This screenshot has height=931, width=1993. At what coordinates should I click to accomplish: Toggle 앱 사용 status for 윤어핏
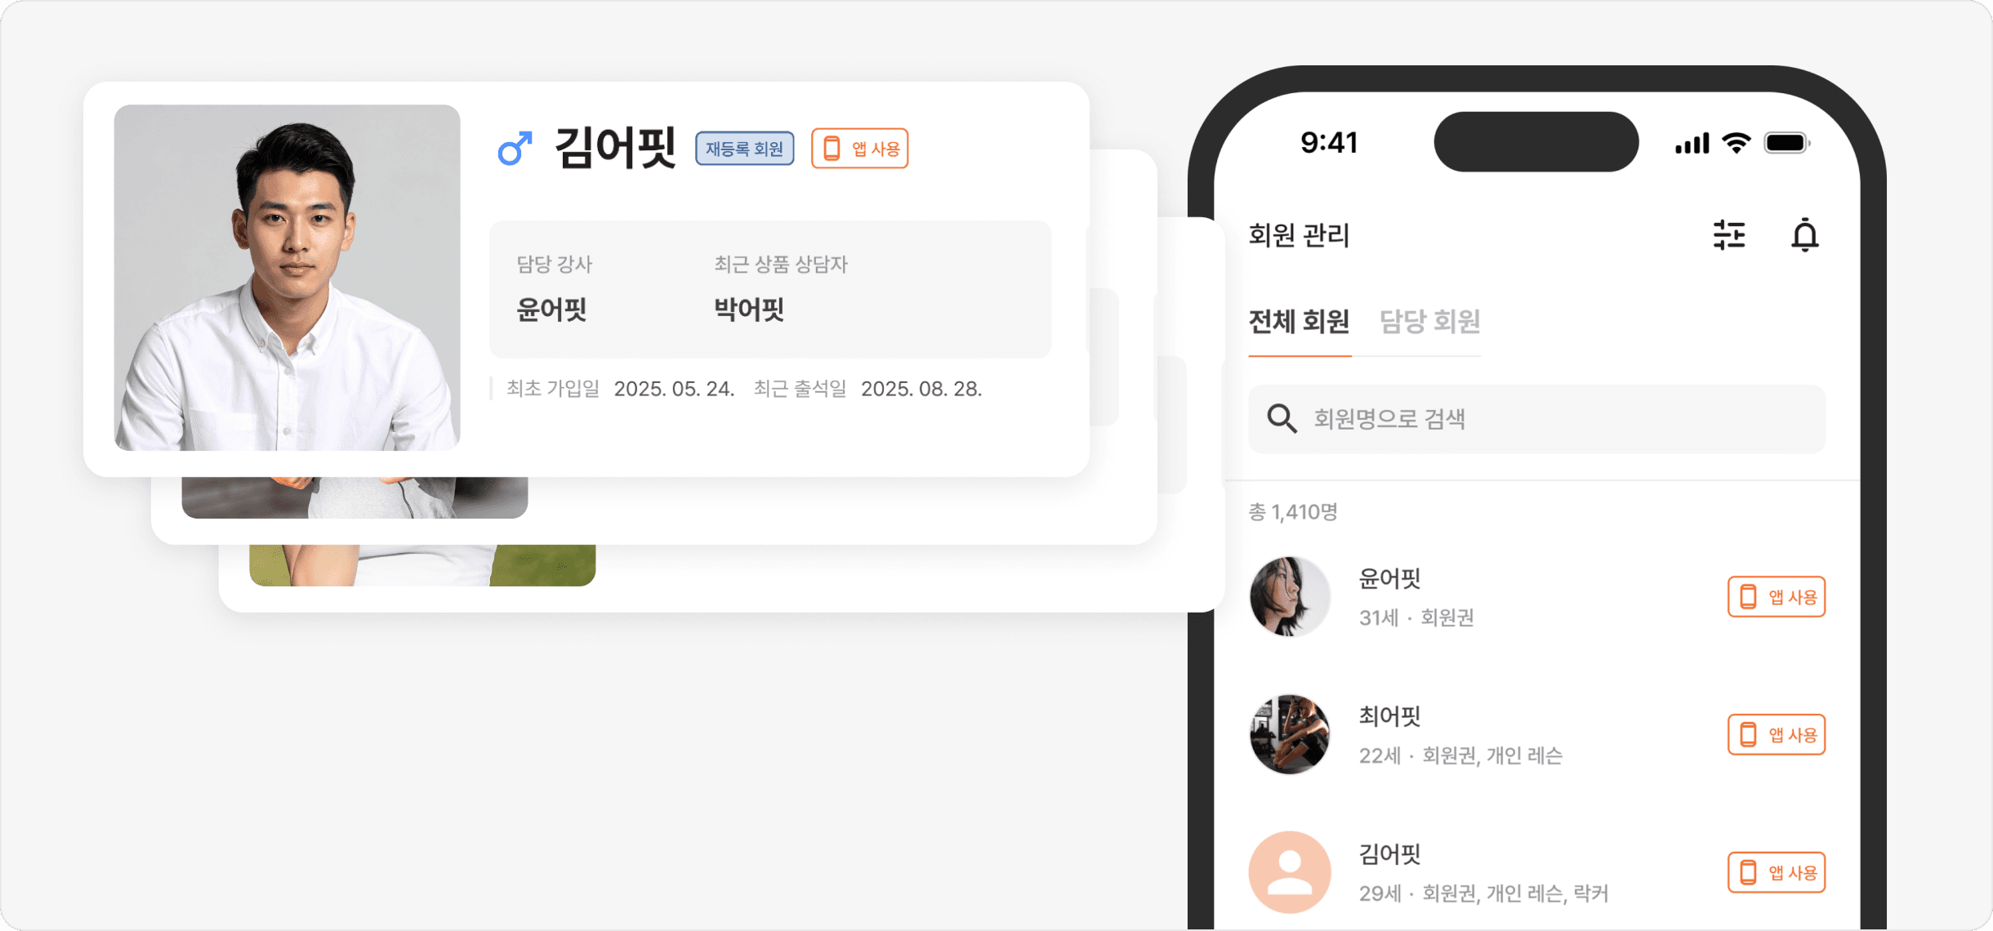pos(1777,597)
